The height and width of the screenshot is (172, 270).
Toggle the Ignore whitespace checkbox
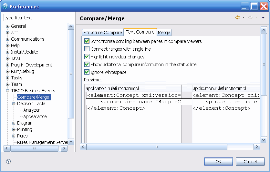click(87, 72)
